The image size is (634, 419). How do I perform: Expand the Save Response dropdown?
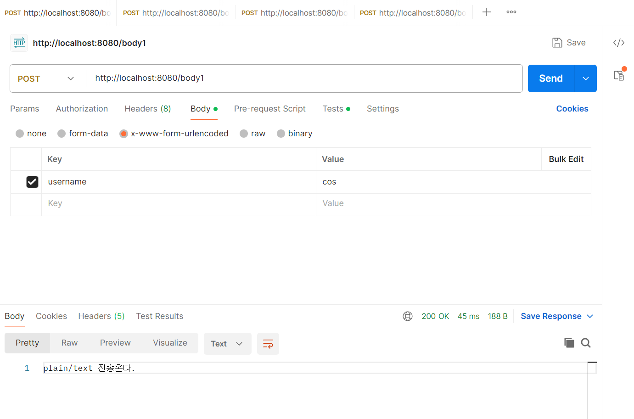pyautogui.click(x=590, y=316)
